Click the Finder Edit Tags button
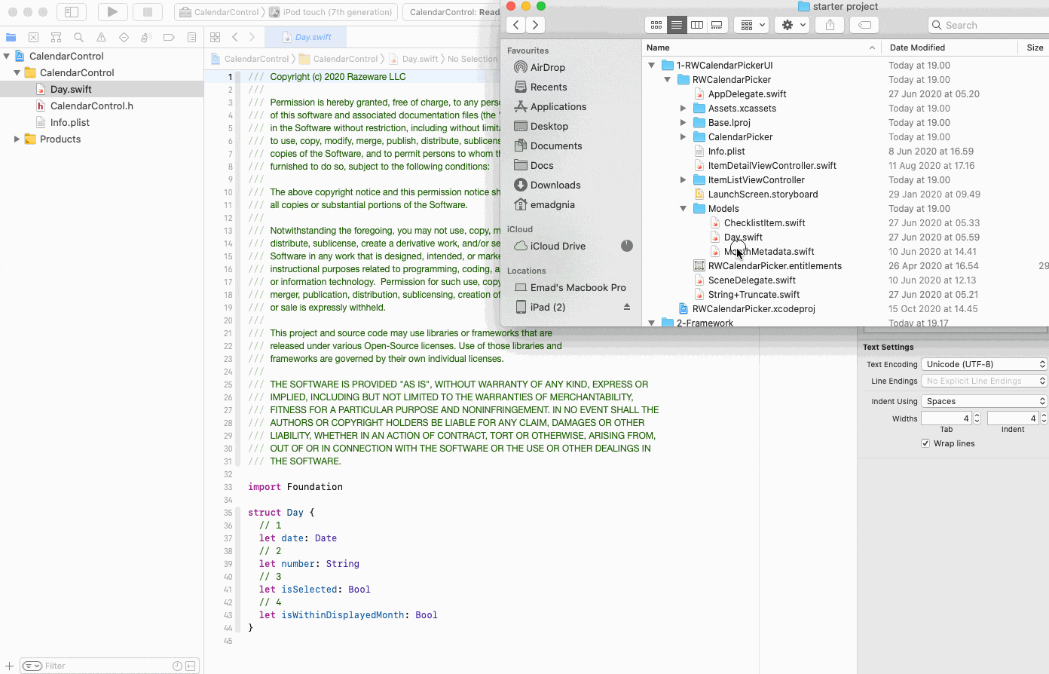 [865, 25]
